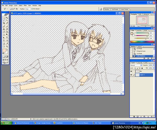Select the History Brush tool
The height and width of the screenshot is (130, 157).
click(x=7, y=29)
